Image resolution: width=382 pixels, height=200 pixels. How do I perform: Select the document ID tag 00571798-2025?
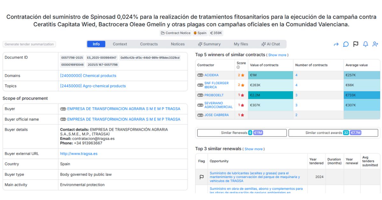(x=72, y=58)
